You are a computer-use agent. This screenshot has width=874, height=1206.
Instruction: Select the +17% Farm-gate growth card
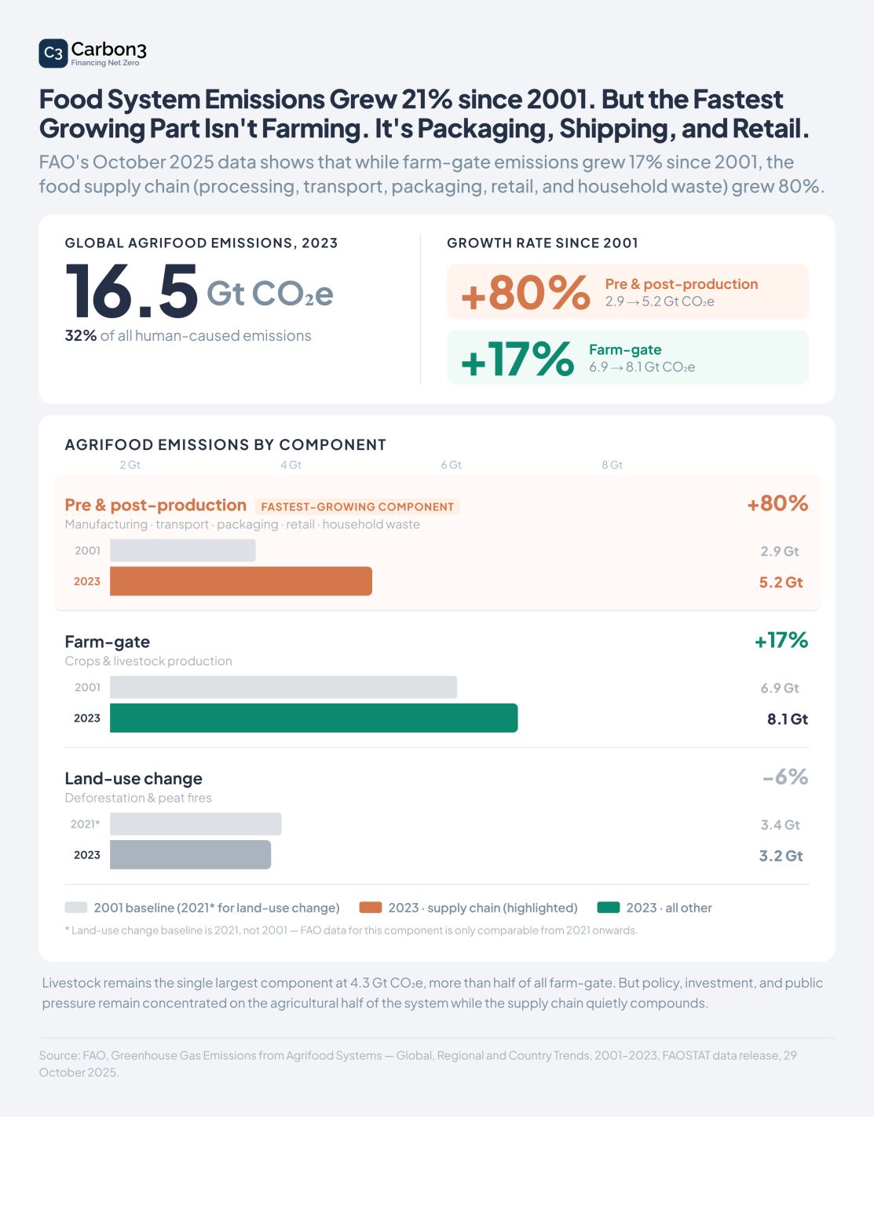[x=627, y=357]
